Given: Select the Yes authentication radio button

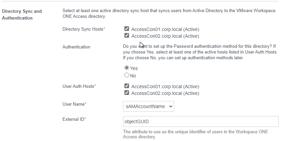Looking at the screenshot, I should click(127, 68).
